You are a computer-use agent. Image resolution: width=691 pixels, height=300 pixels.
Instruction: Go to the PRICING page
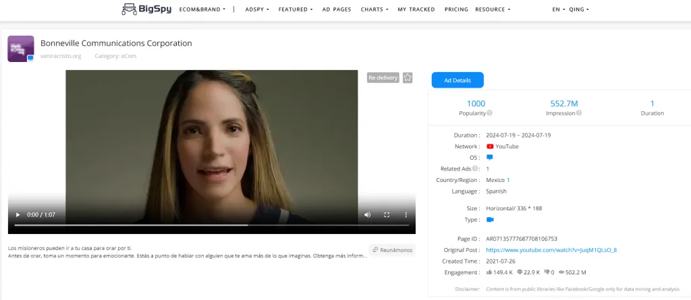(456, 9)
